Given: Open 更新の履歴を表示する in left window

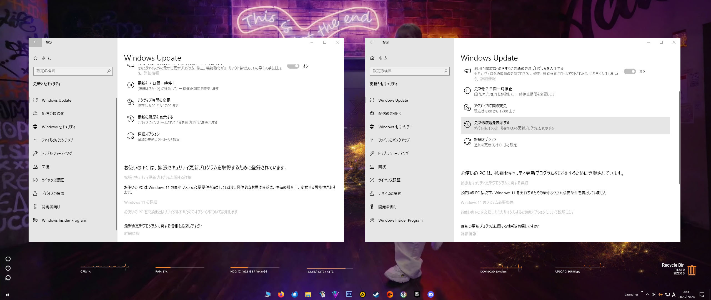Looking at the screenshot, I should point(155,117).
